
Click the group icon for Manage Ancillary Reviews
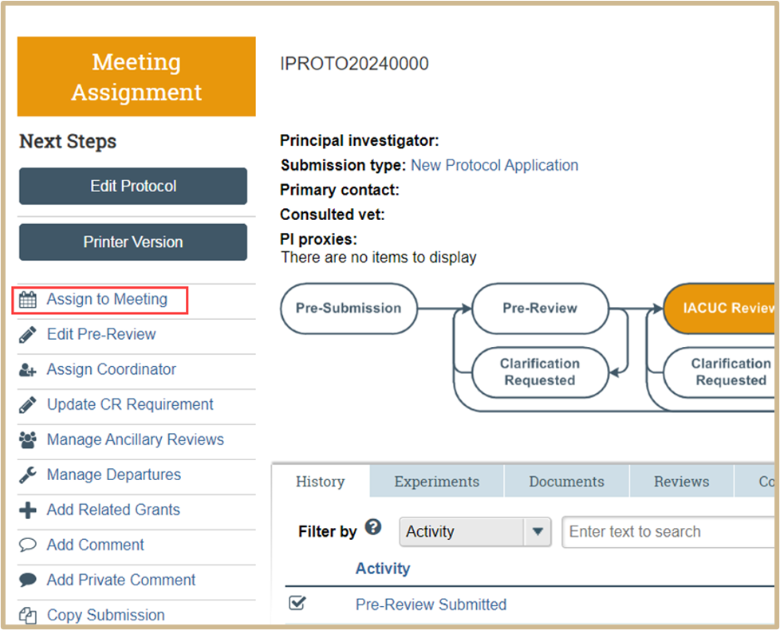(x=28, y=440)
